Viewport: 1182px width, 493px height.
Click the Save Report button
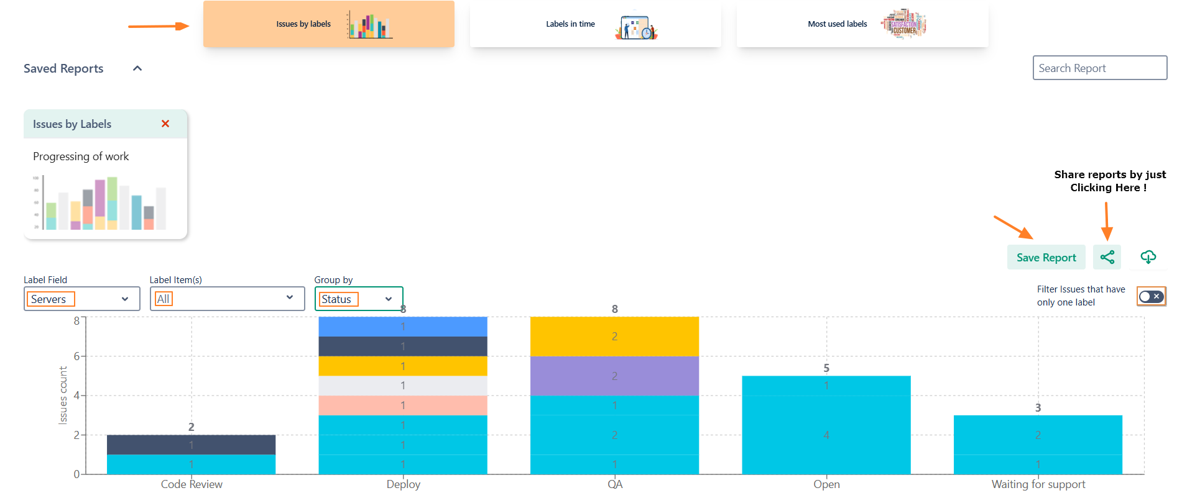(x=1046, y=257)
